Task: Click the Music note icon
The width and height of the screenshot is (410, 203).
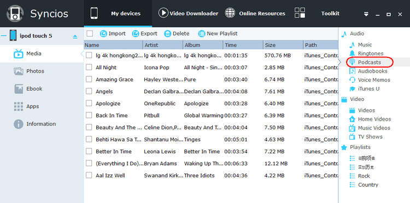Action: click(352, 45)
